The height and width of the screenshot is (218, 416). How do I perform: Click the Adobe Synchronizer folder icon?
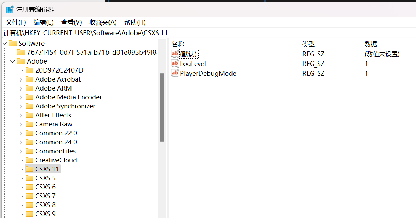[29, 106]
